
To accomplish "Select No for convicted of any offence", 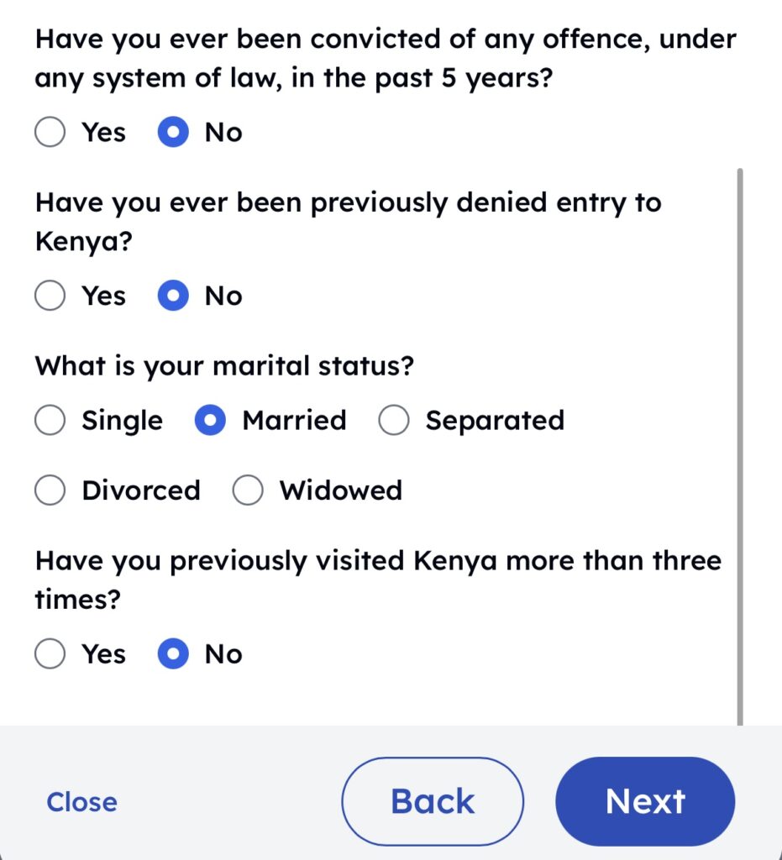I will pyautogui.click(x=173, y=133).
